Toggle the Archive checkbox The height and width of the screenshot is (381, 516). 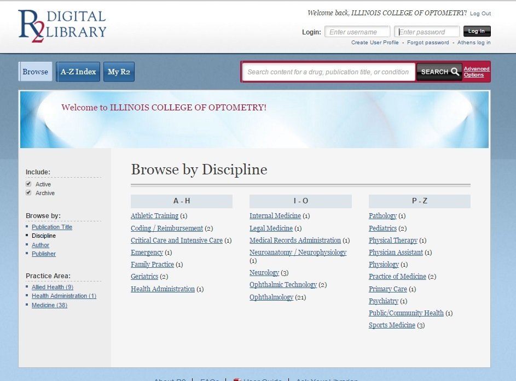(x=28, y=192)
